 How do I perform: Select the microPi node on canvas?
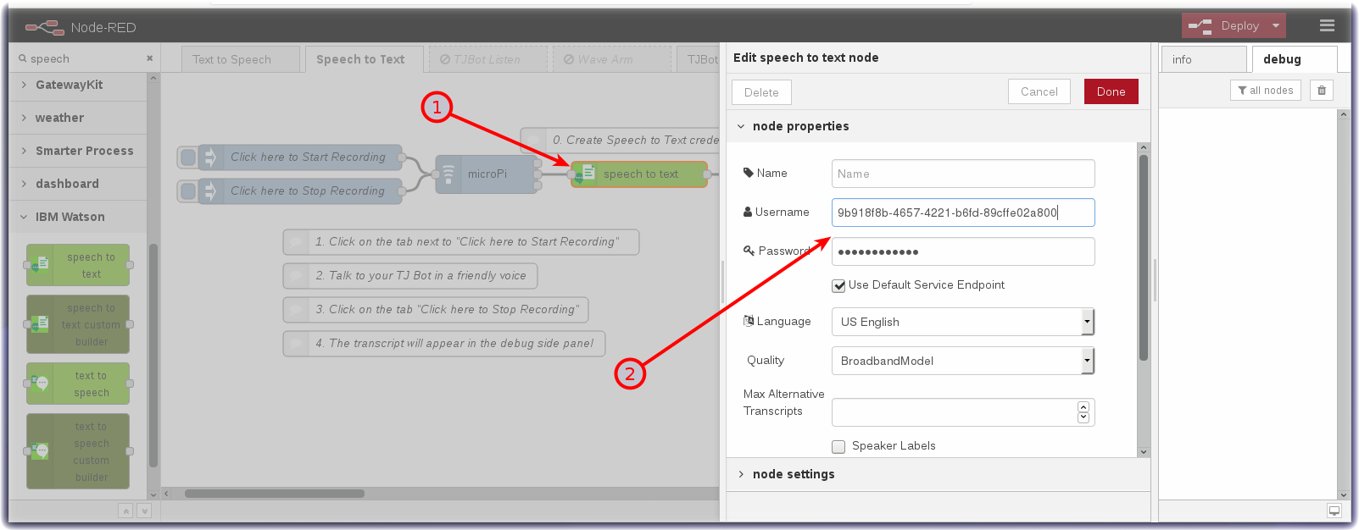[x=487, y=174]
